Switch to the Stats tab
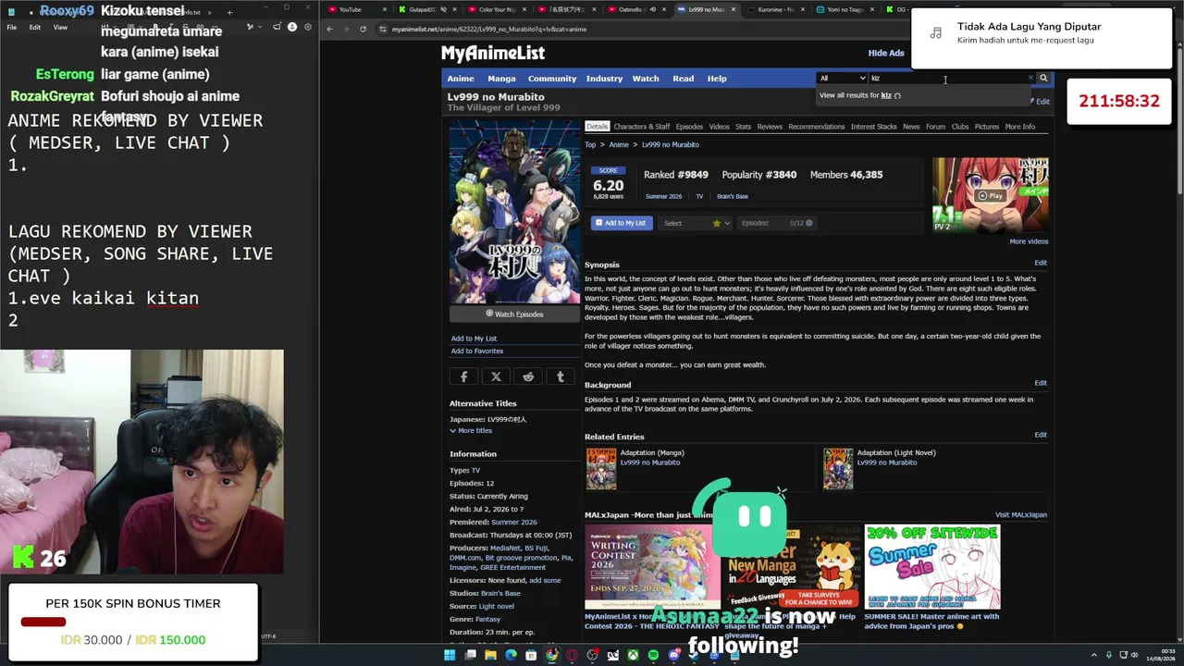Screen dimensions: 1184x666 point(743,127)
